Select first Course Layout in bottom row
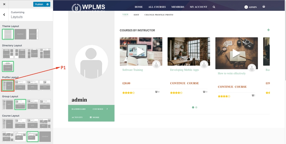The image size is (286, 144). [8, 136]
